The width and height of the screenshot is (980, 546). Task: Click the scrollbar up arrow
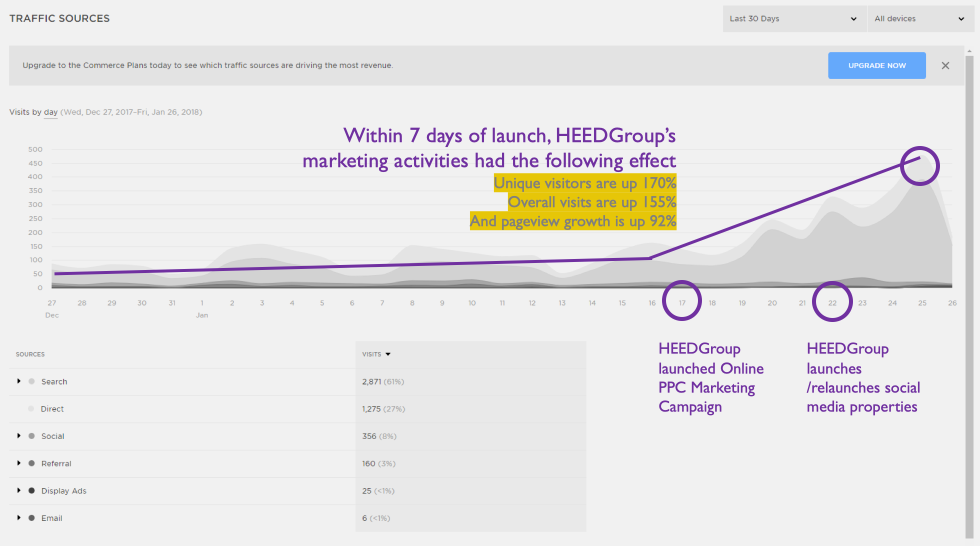[969, 51]
